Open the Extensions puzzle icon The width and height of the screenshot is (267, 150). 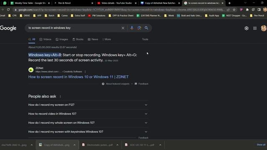click(x=247, y=10)
